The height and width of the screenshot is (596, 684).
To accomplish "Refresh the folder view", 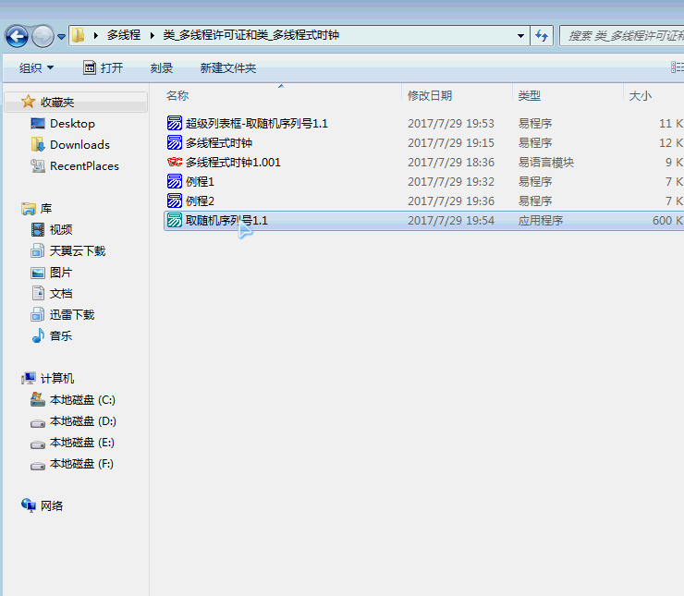I will [542, 36].
